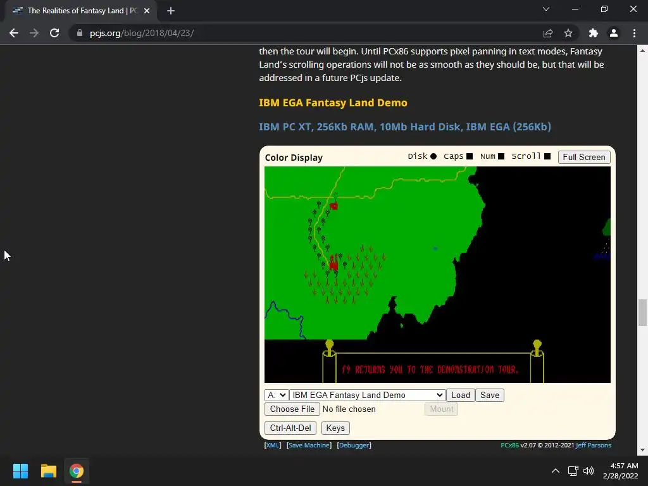
Task: Open the XML link
Action: click(273, 445)
